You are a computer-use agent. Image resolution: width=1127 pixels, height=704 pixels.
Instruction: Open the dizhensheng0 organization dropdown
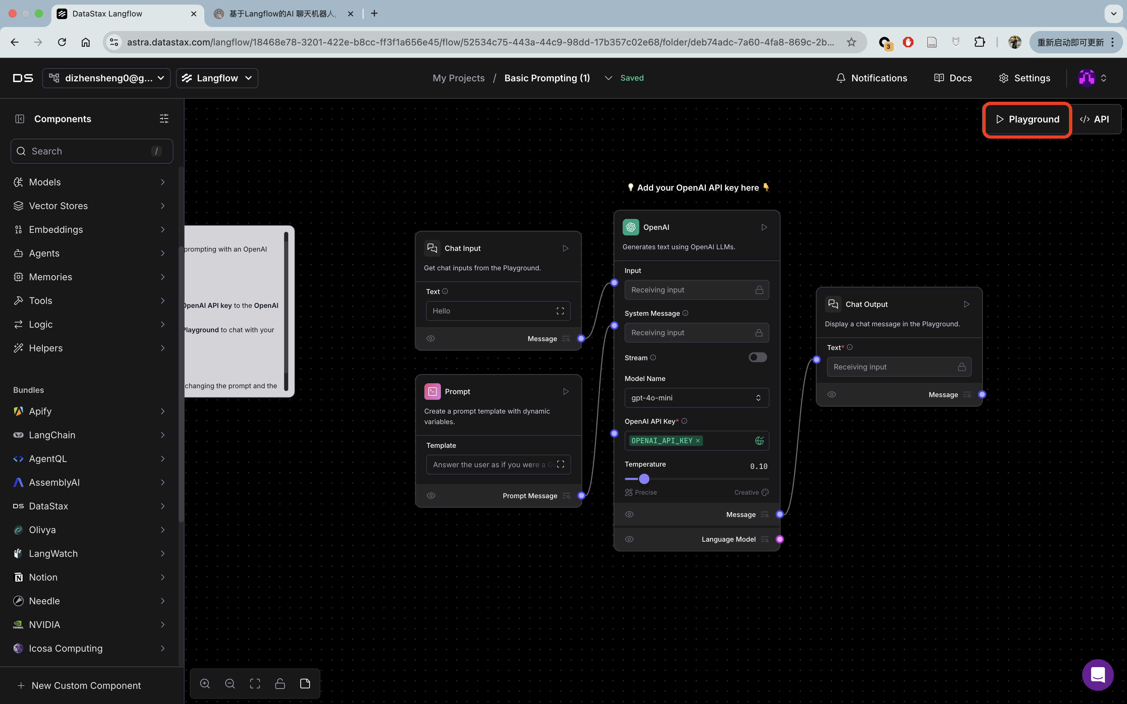(x=106, y=78)
